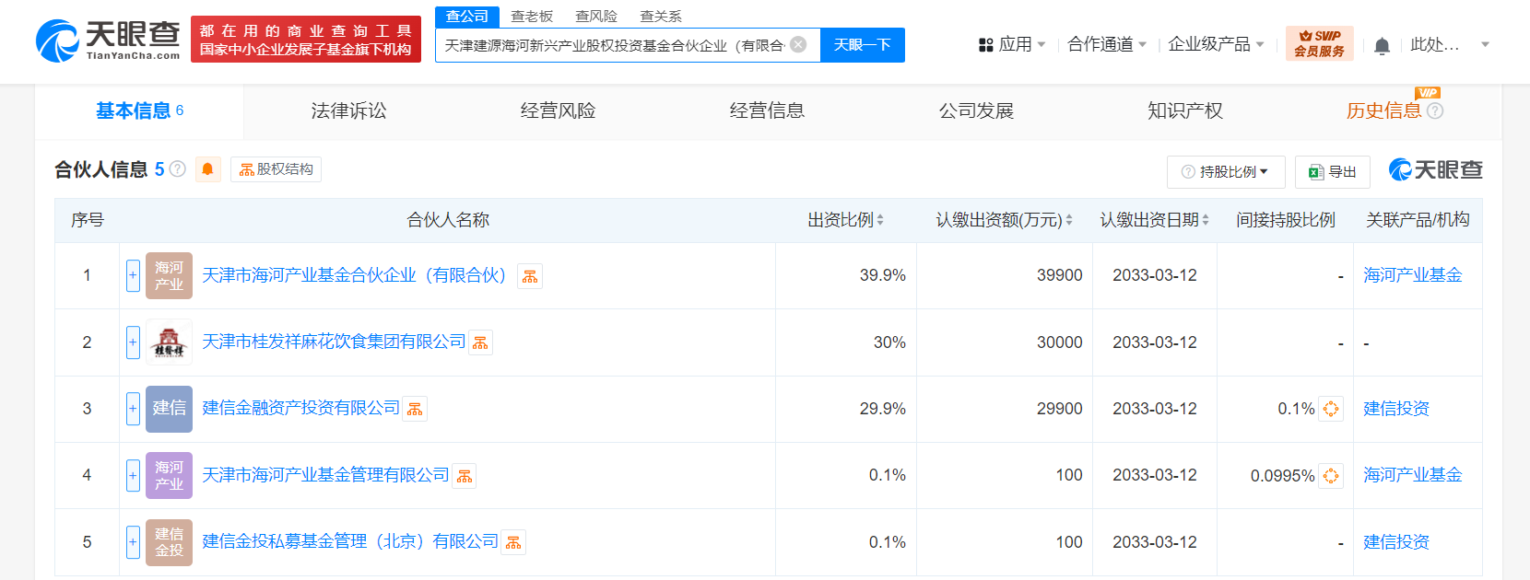Expand row 3 建信金融资产 details
The image size is (1530, 580).
[133, 409]
